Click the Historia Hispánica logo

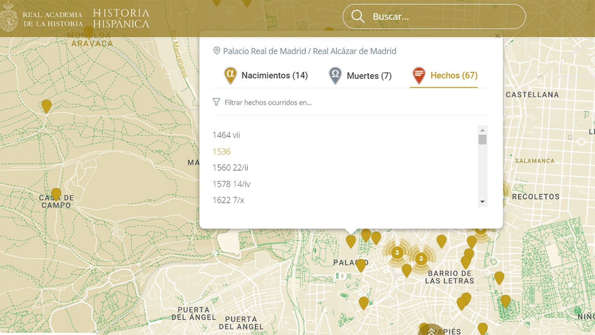click(120, 17)
